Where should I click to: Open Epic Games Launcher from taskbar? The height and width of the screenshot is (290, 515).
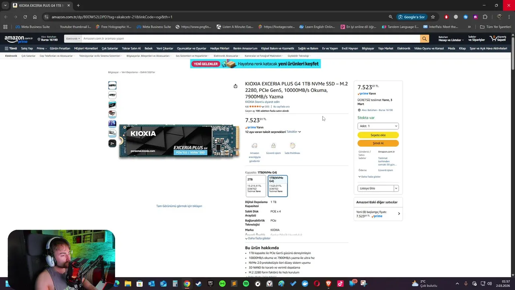[210, 284]
